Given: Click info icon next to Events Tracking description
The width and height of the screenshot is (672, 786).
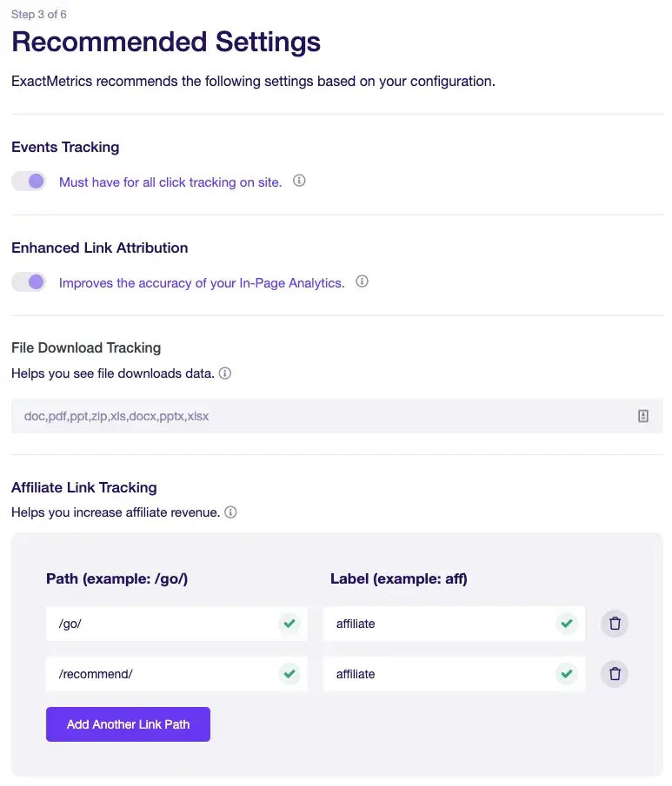Looking at the screenshot, I should point(299,182).
